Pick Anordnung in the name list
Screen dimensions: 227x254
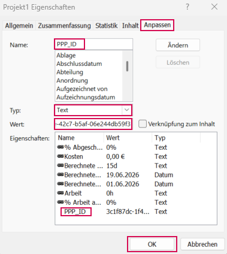72,80
